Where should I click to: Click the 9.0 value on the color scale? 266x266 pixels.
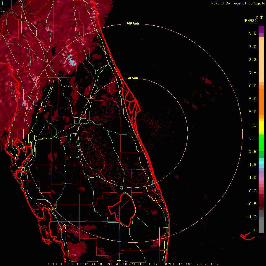253,46
